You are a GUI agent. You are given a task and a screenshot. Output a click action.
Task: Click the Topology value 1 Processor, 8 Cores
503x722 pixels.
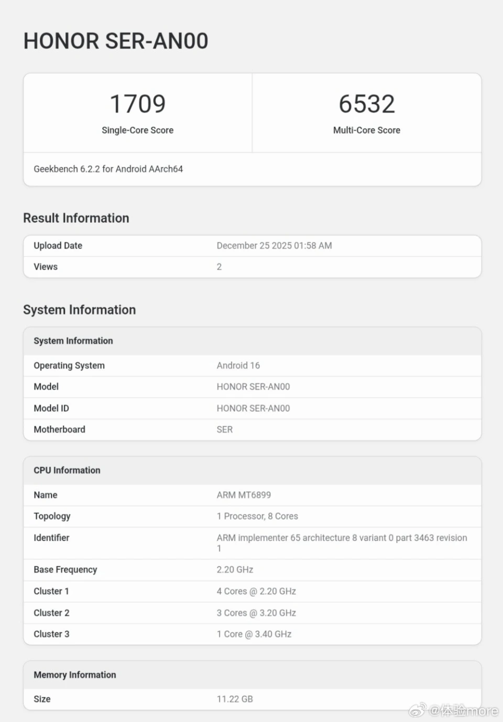[x=257, y=516]
